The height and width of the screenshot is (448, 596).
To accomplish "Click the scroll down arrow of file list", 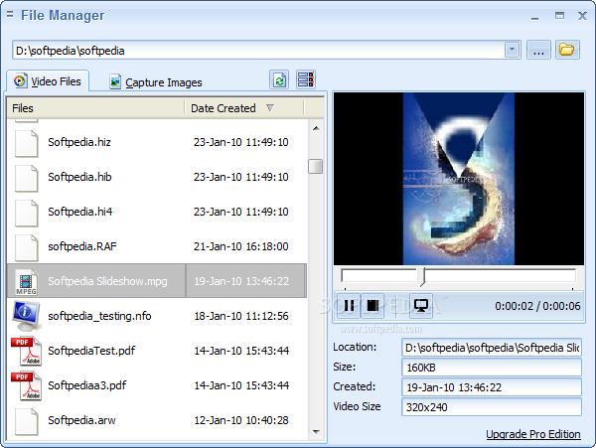I will (316, 432).
